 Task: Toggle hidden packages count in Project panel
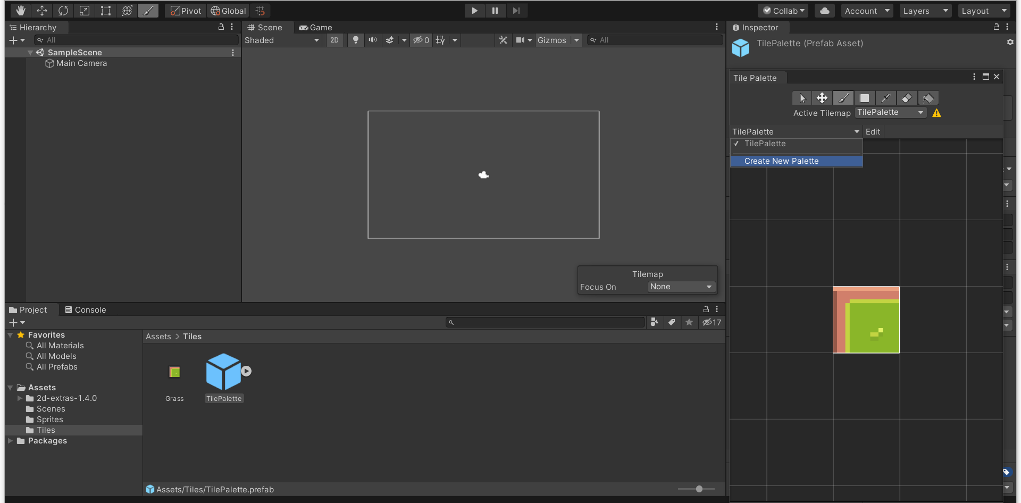click(x=712, y=322)
